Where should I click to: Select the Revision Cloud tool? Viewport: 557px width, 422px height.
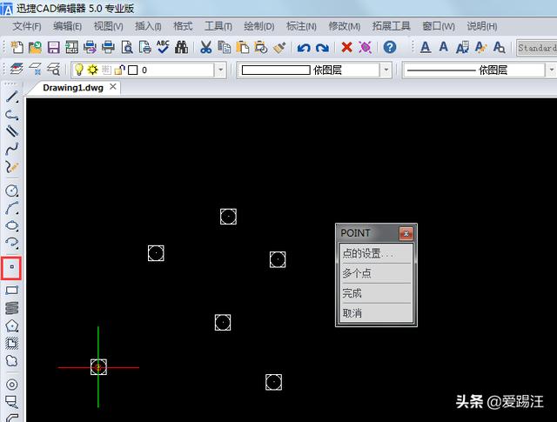(x=11, y=360)
